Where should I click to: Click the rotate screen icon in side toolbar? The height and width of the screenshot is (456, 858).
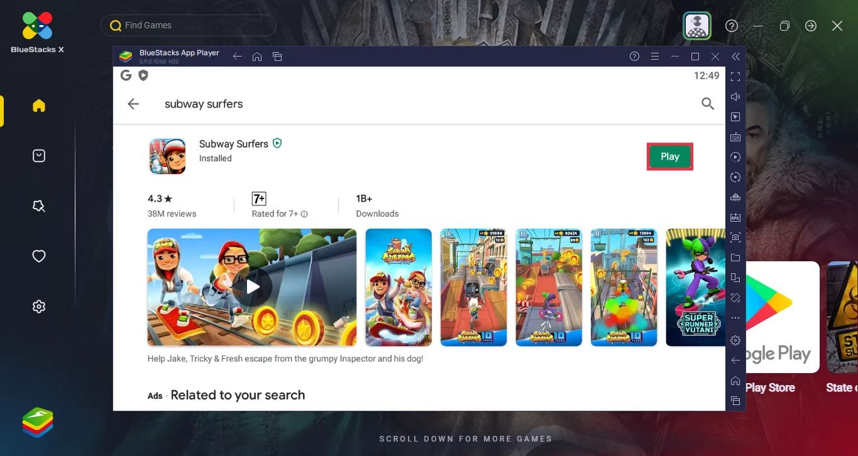pyautogui.click(x=735, y=298)
